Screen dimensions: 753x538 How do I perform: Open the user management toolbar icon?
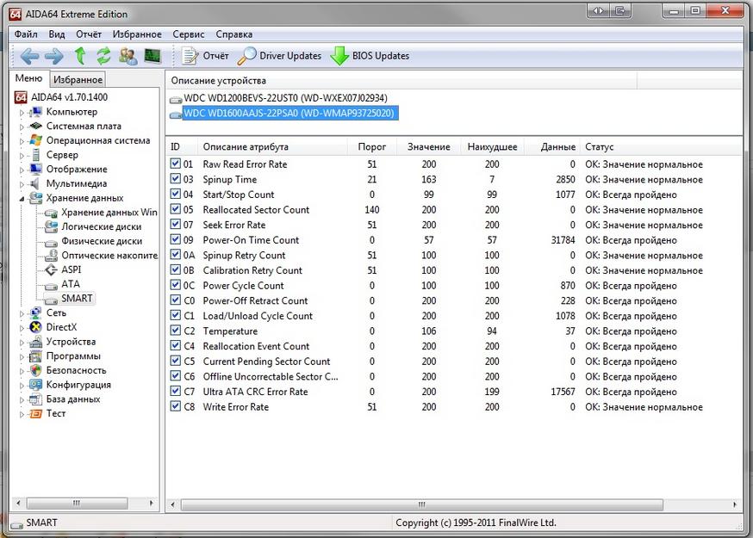pos(128,56)
